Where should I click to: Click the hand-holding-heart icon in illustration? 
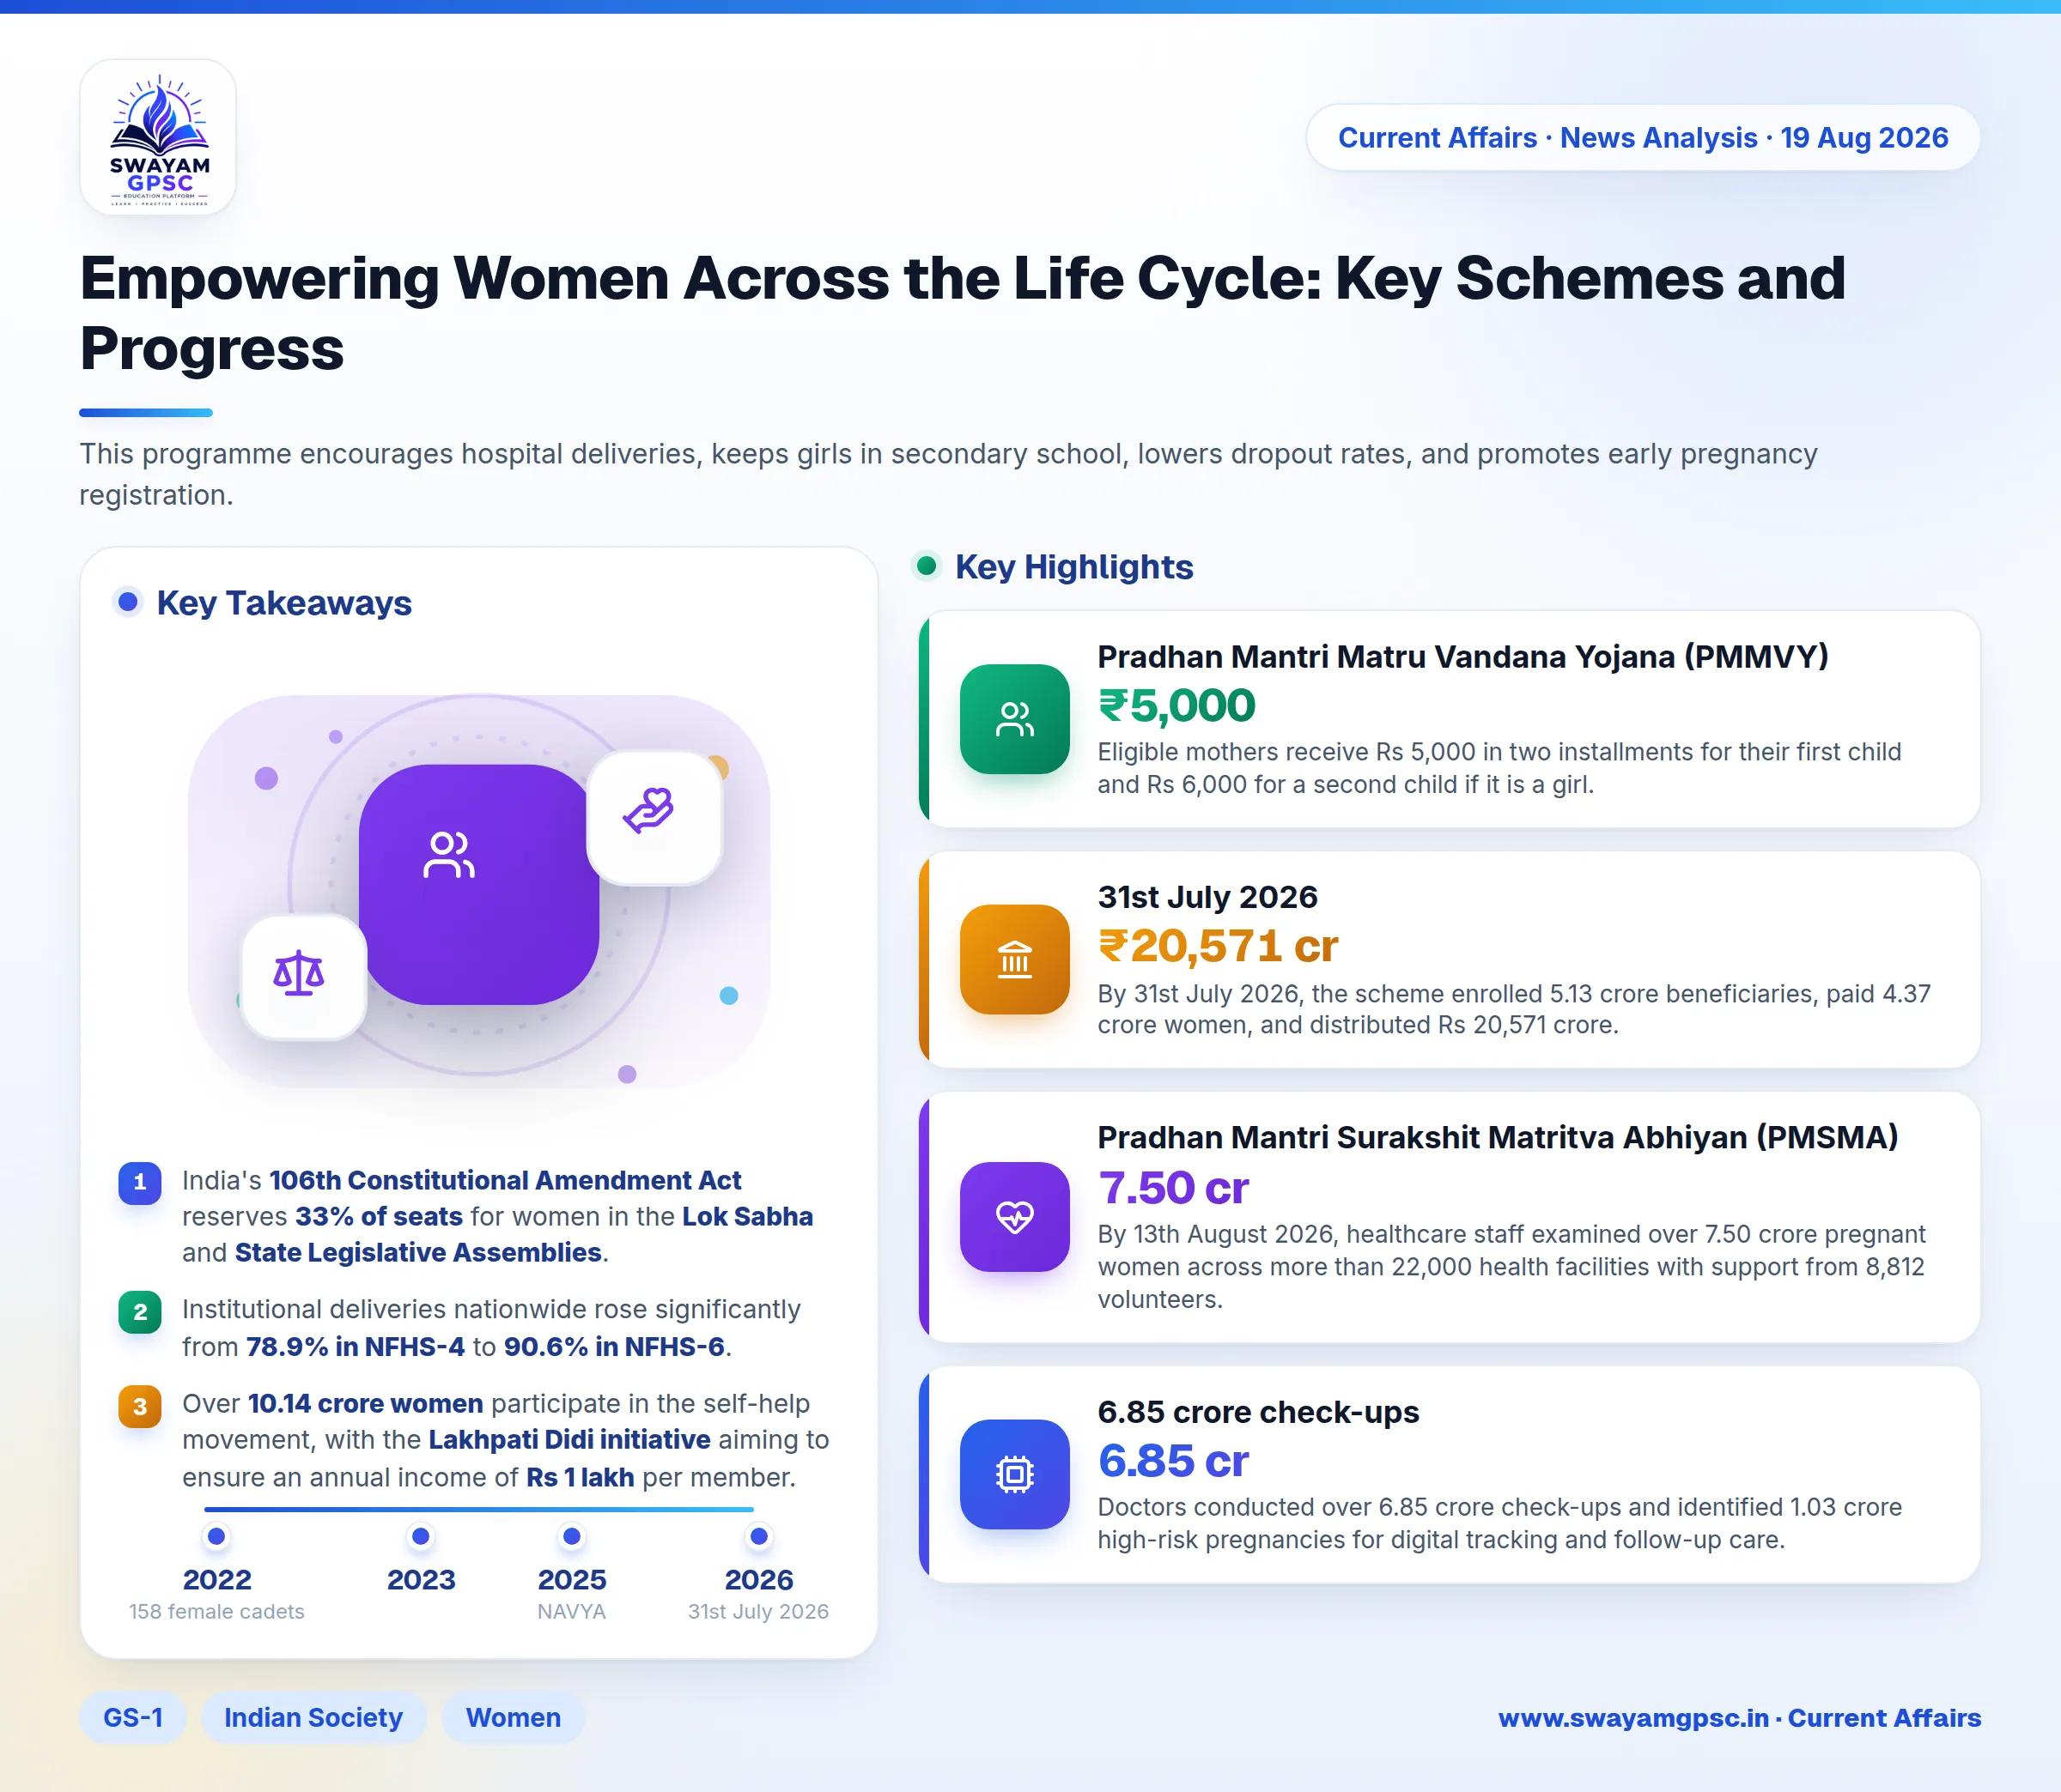(x=654, y=817)
